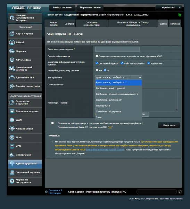Select Проблема сумісності option

pyautogui.click(x=118, y=100)
